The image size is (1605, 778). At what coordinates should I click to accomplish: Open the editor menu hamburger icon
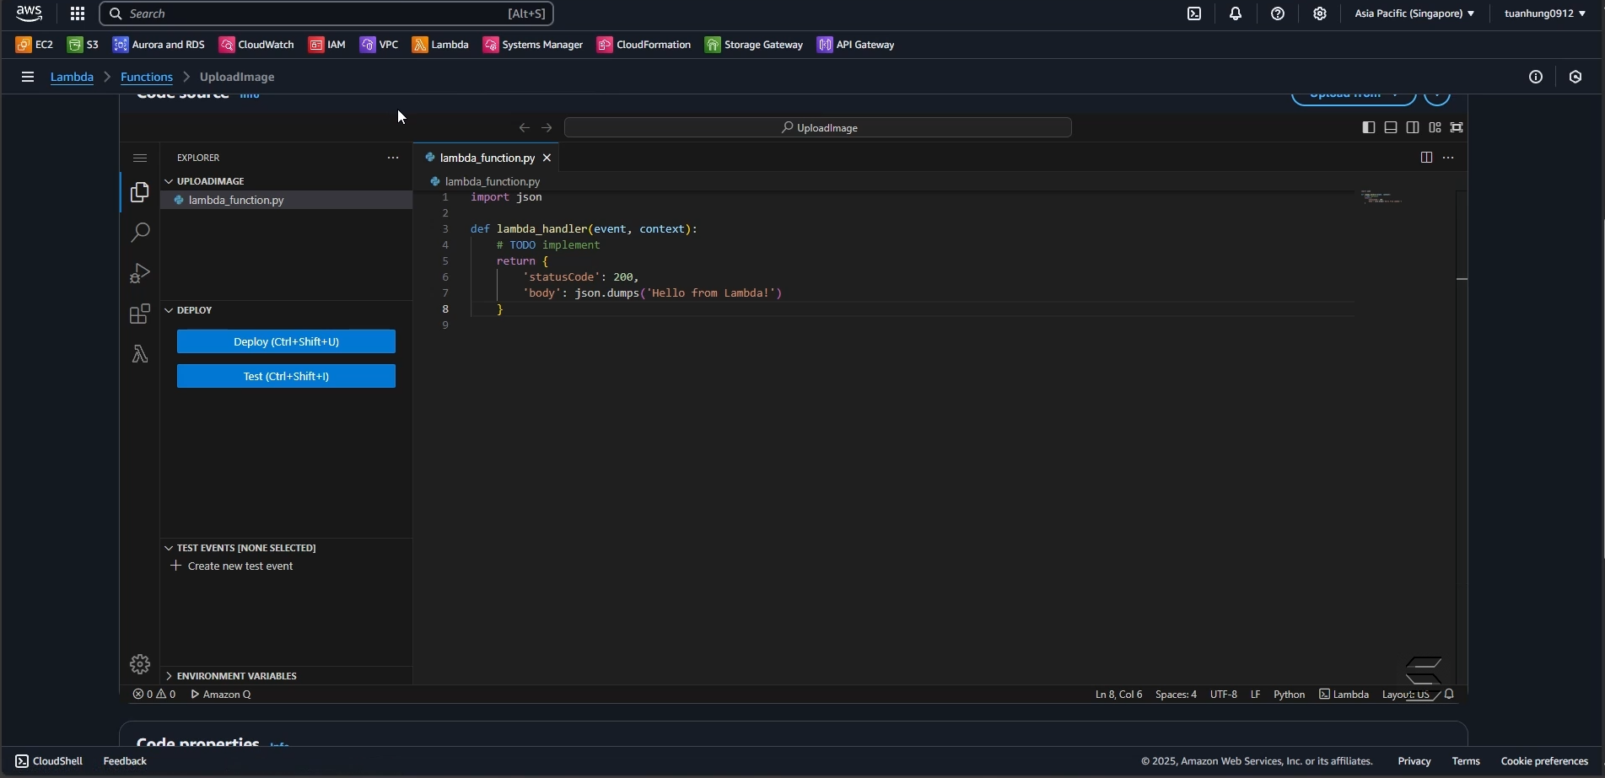coord(140,158)
